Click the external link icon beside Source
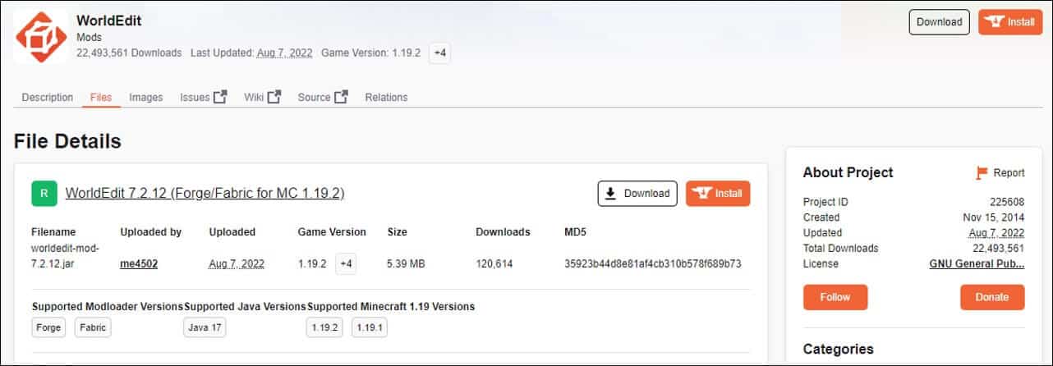 (x=341, y=97)
